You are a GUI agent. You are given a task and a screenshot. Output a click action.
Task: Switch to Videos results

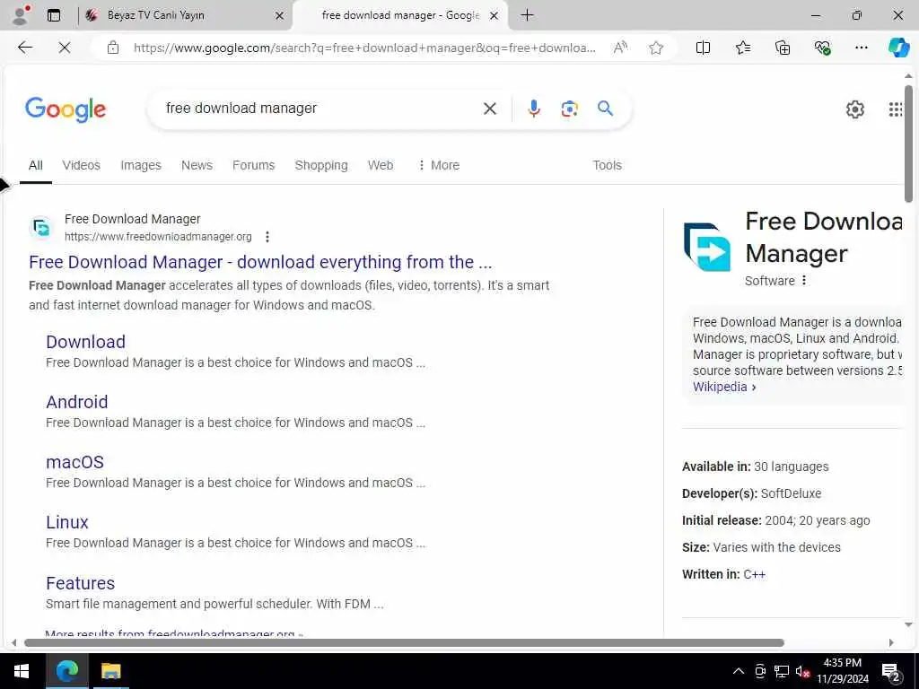click(x=82, y=165)
